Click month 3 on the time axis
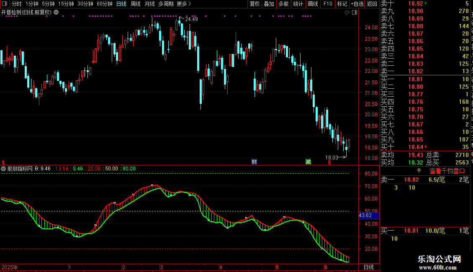473x272 pixels. point(162,267)
